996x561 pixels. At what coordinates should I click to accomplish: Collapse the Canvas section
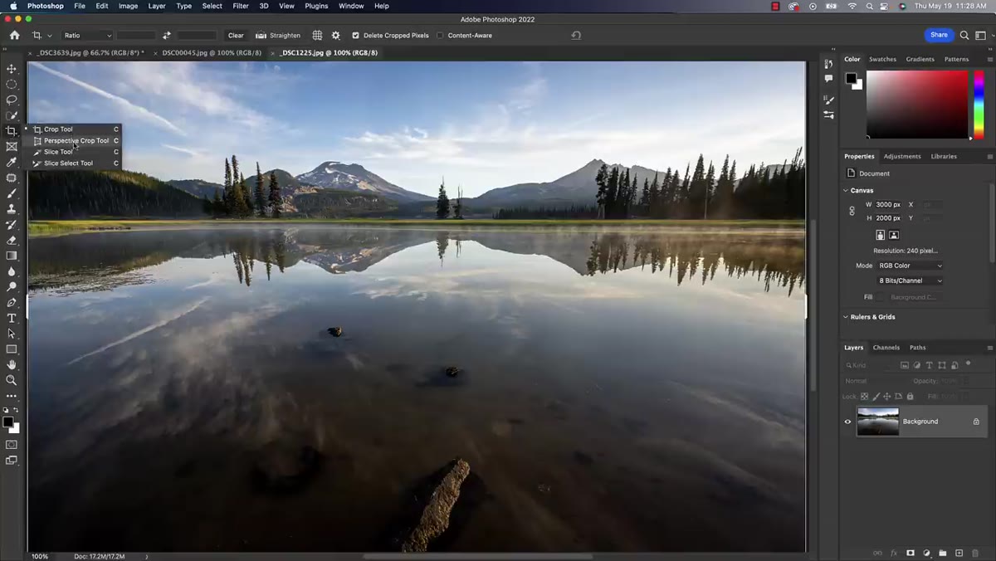846,191
